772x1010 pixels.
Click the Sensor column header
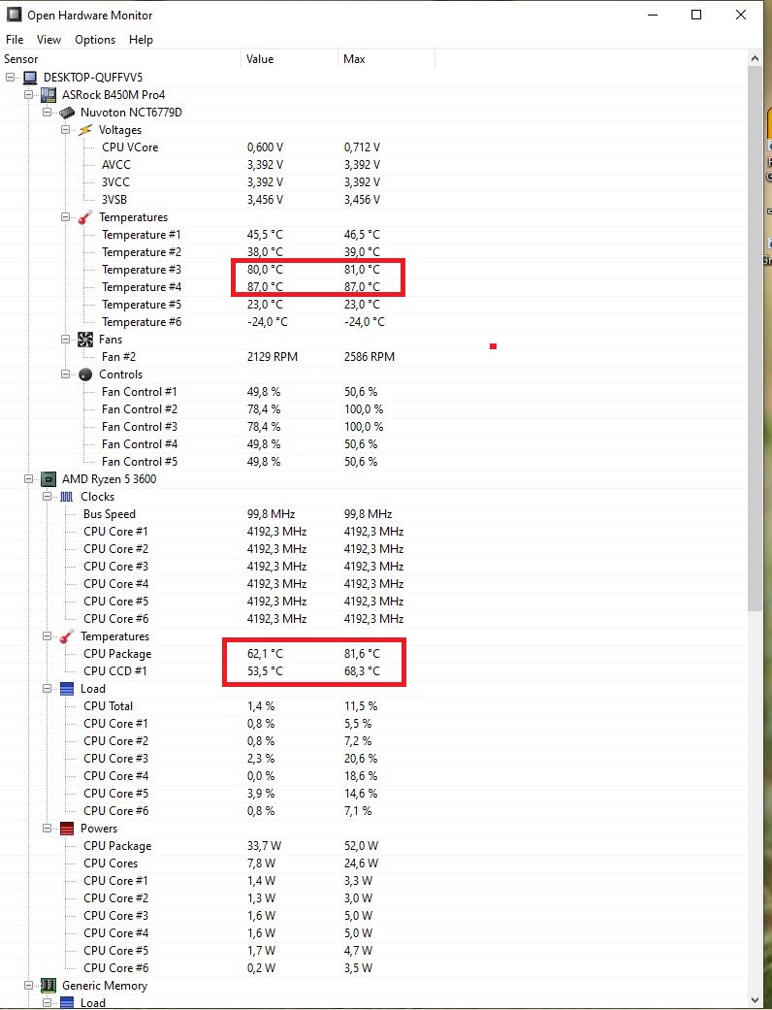click(120, 59)
